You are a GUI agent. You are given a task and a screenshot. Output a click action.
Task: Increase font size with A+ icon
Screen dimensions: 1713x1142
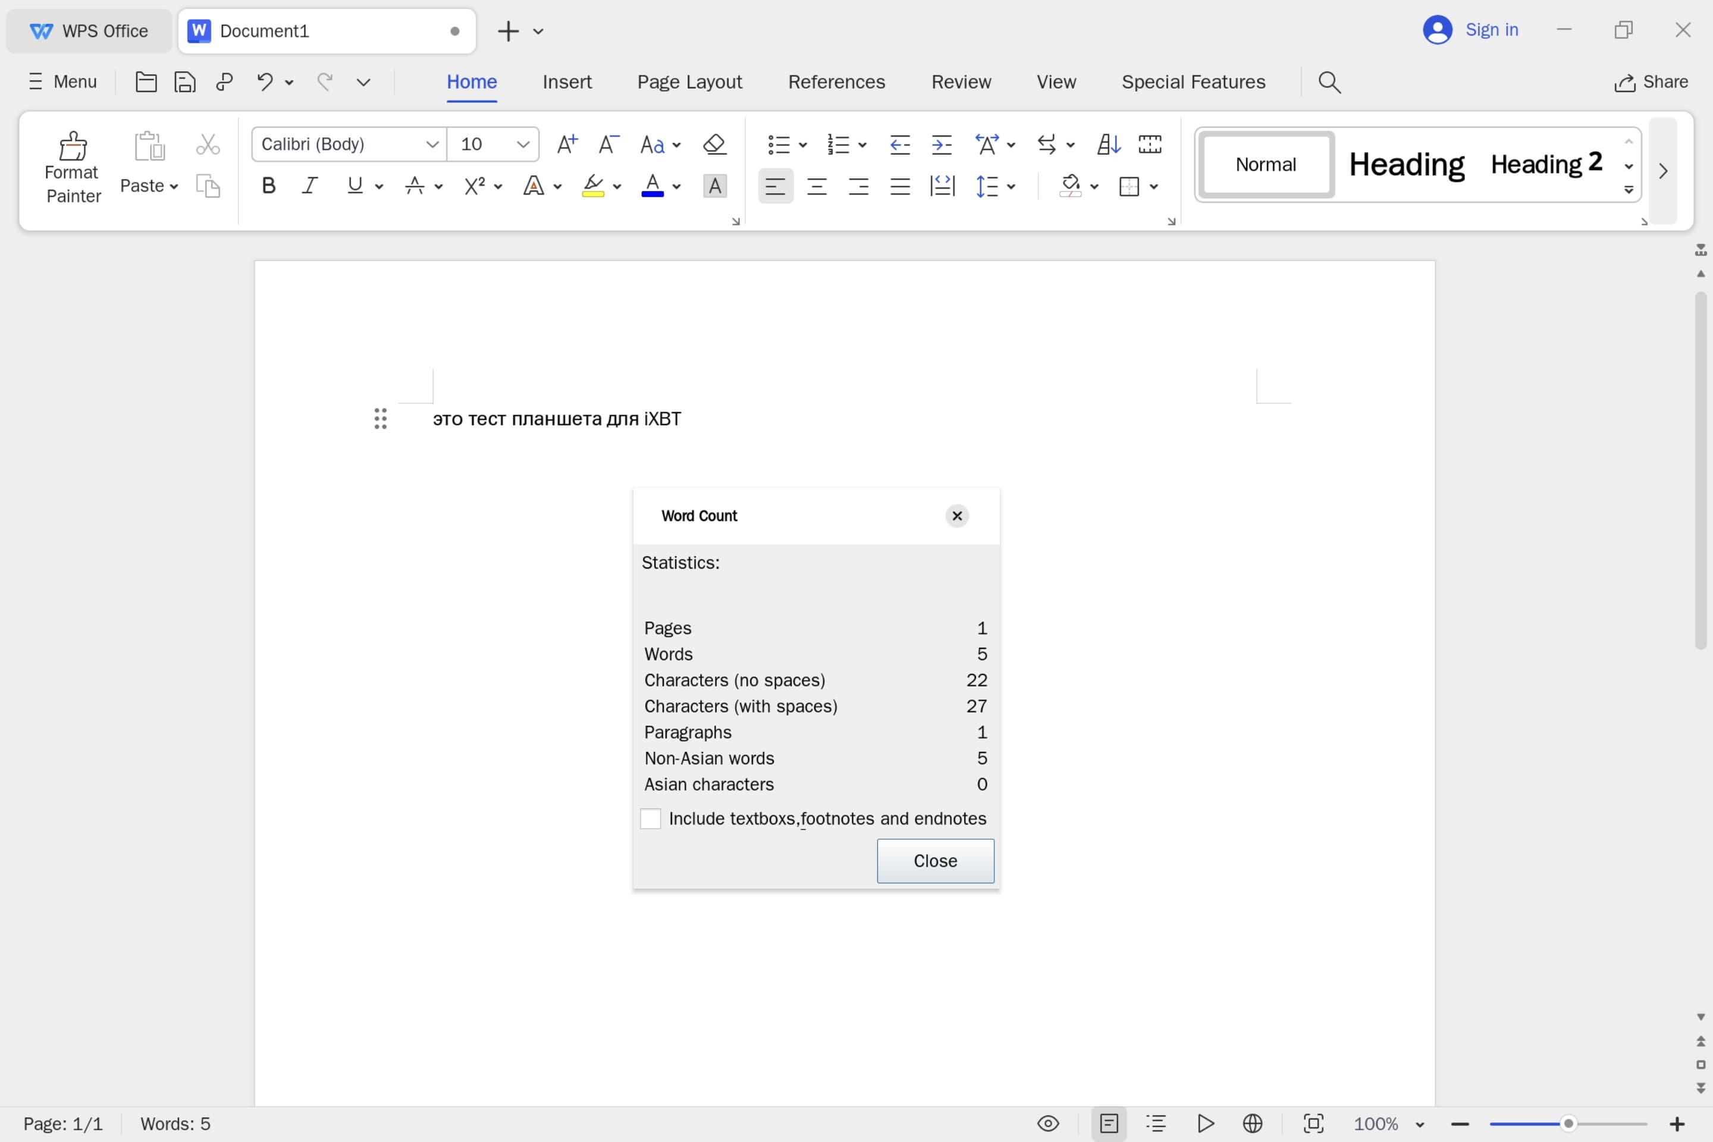tap(567, 144)
